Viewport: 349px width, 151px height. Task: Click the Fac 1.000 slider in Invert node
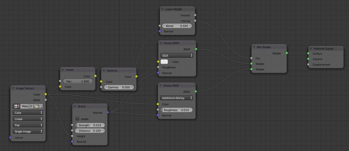[78, 81]
